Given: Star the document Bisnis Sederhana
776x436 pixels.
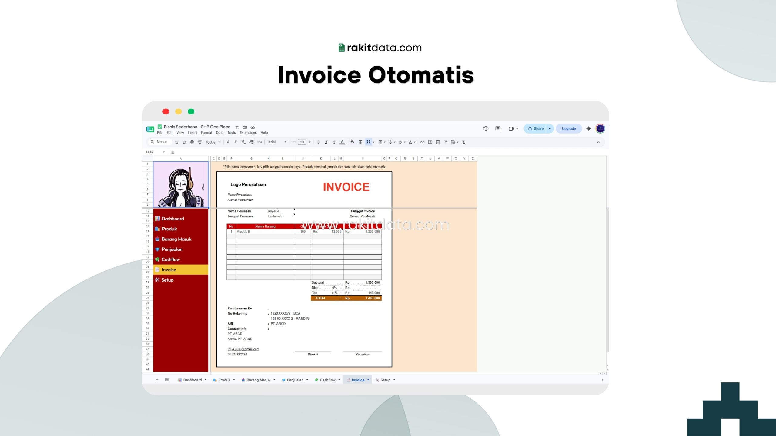Looking at the screenshot, I should point(237,127).
